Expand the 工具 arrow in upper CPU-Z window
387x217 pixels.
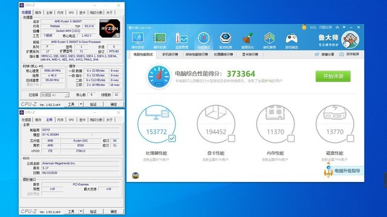tap(81, 104)
